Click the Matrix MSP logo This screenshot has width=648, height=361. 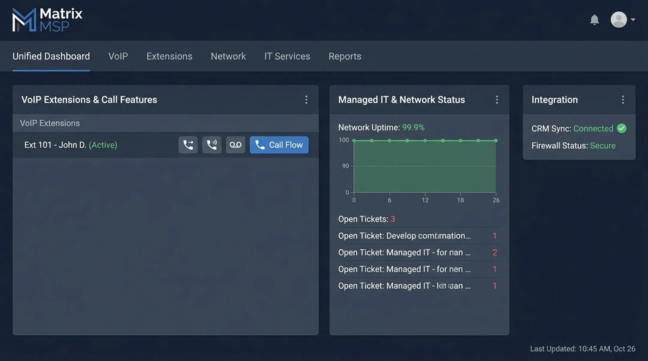coord(47,20)
